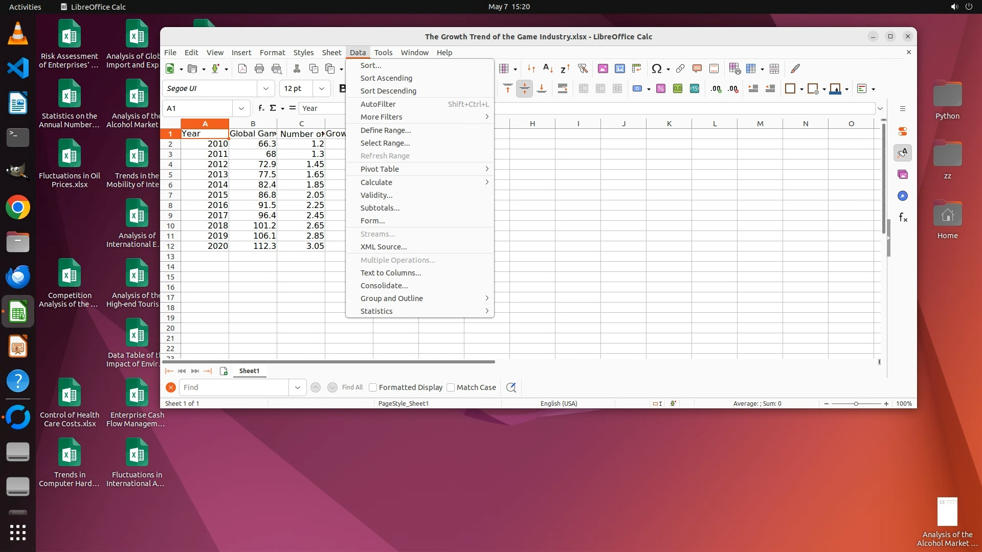Click the Function Wizard icon in formula bar

[x=261, y=108]
